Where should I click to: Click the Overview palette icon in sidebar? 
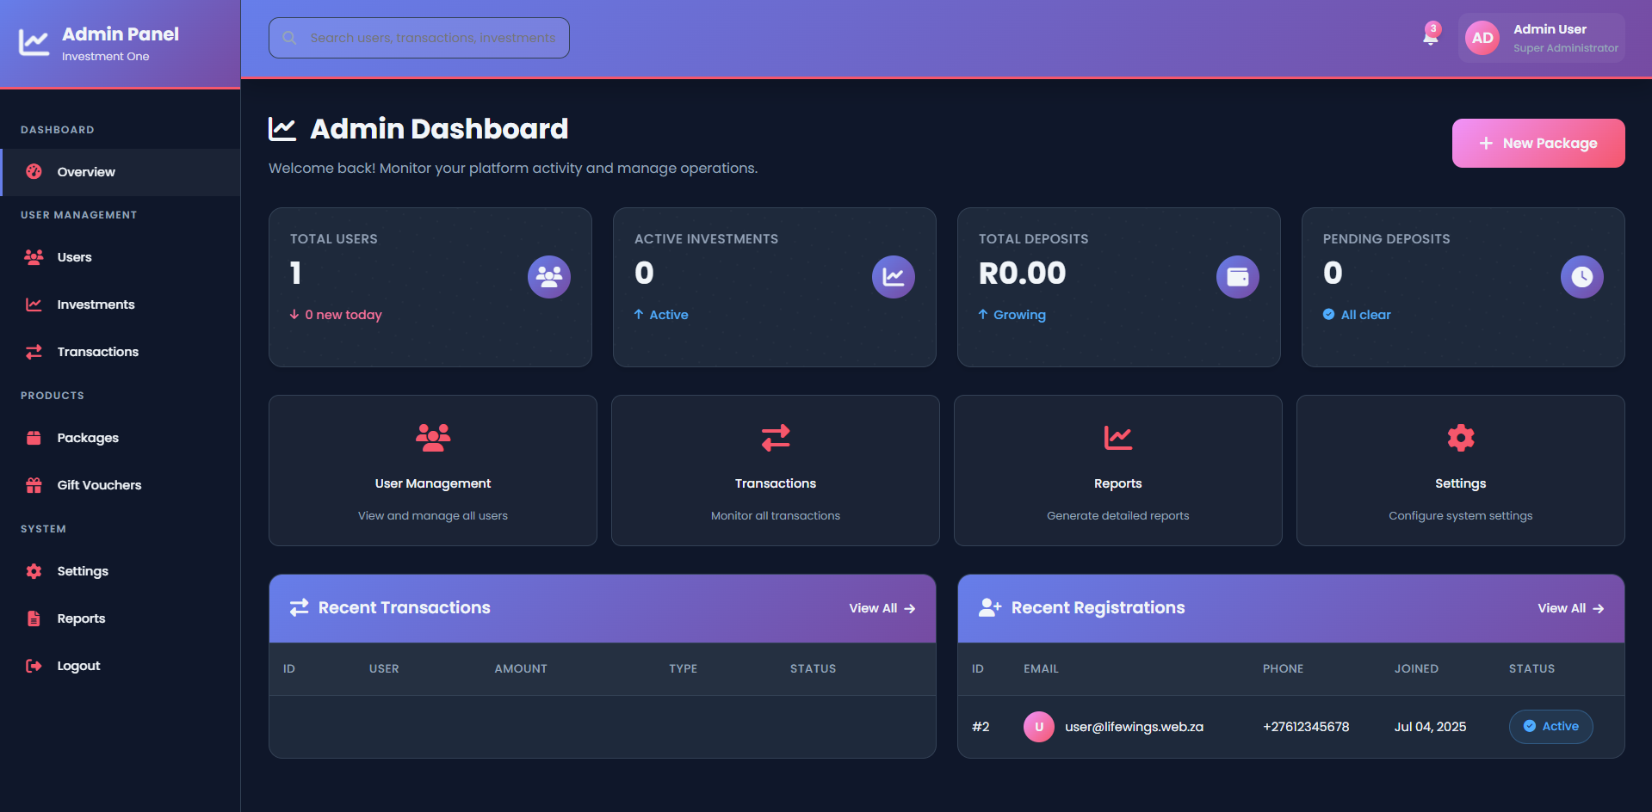click(x=34, y=171)
